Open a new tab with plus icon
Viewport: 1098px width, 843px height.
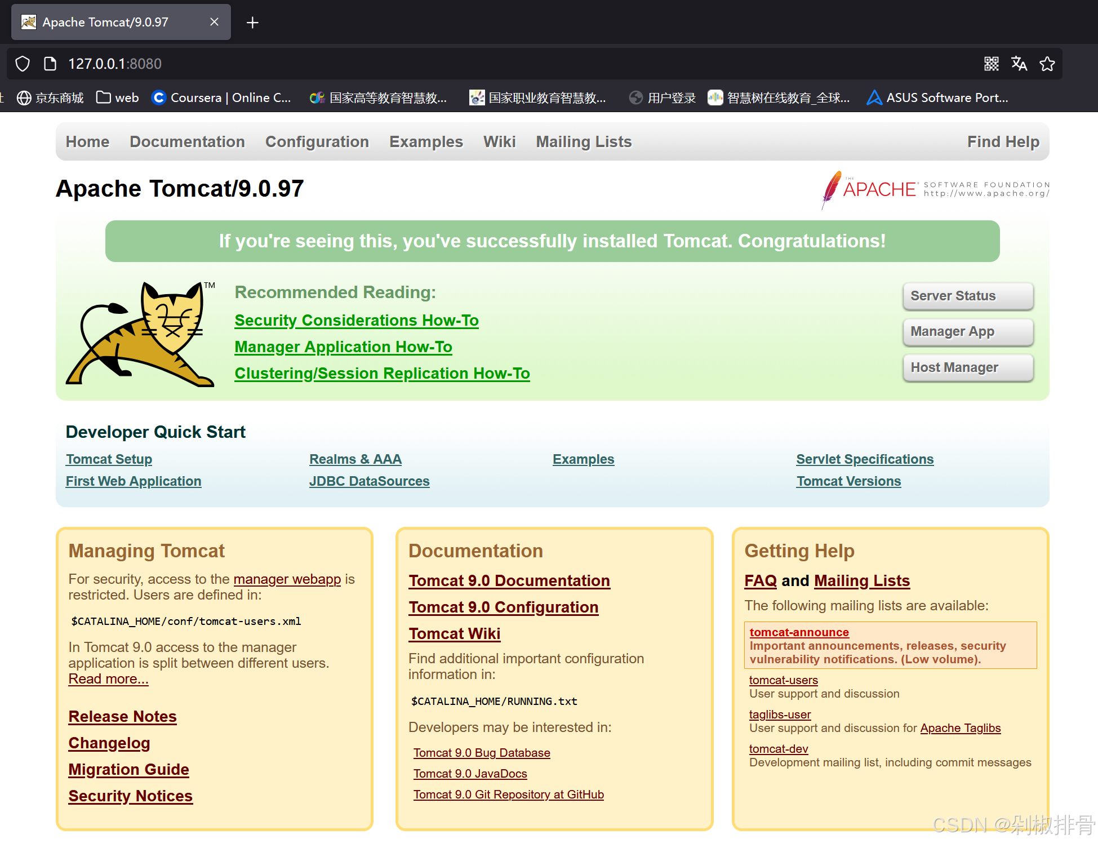coord(252,23)
